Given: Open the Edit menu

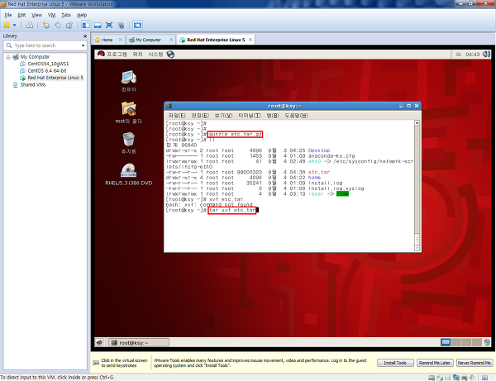Looking at the screenshot, I should click(x=21, y=15).
